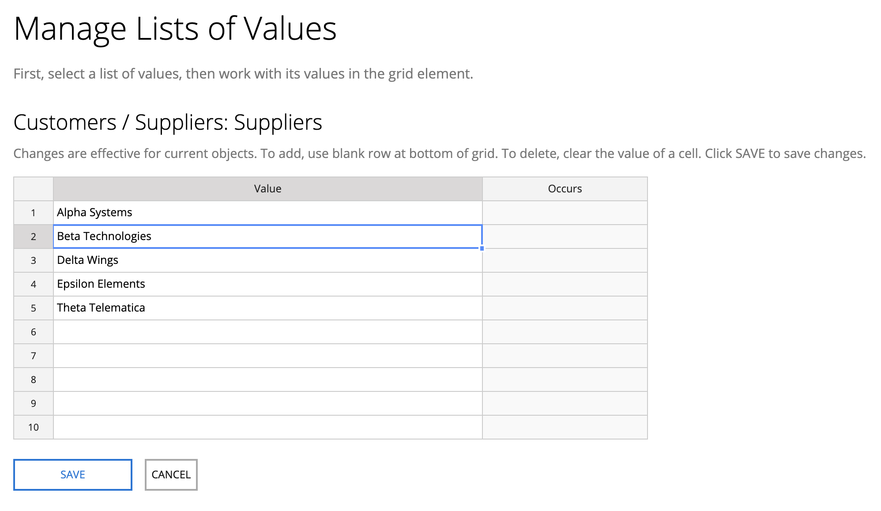The height and width of the screenshot is (511, 881).
Task: Click row header number 5
Action: click(34, 308)
